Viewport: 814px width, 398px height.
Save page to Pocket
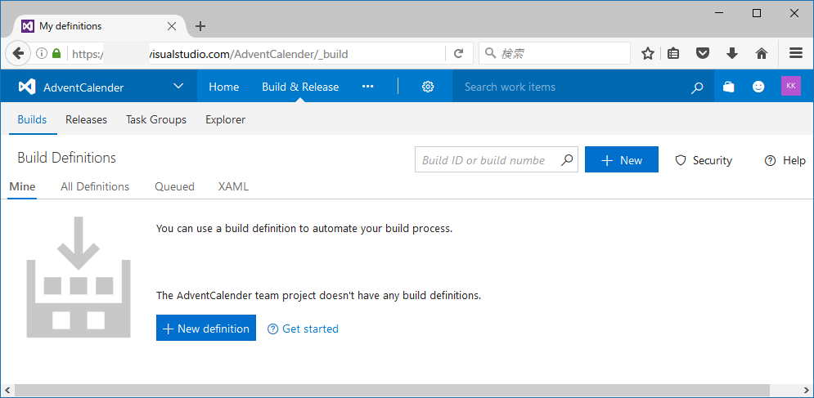(x=703, y=53)
